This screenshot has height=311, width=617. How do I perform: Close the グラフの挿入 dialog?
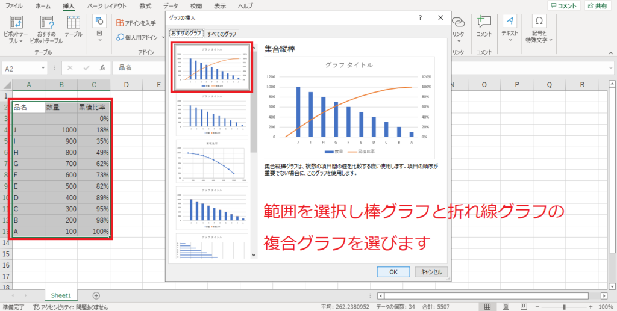(440, 17)
